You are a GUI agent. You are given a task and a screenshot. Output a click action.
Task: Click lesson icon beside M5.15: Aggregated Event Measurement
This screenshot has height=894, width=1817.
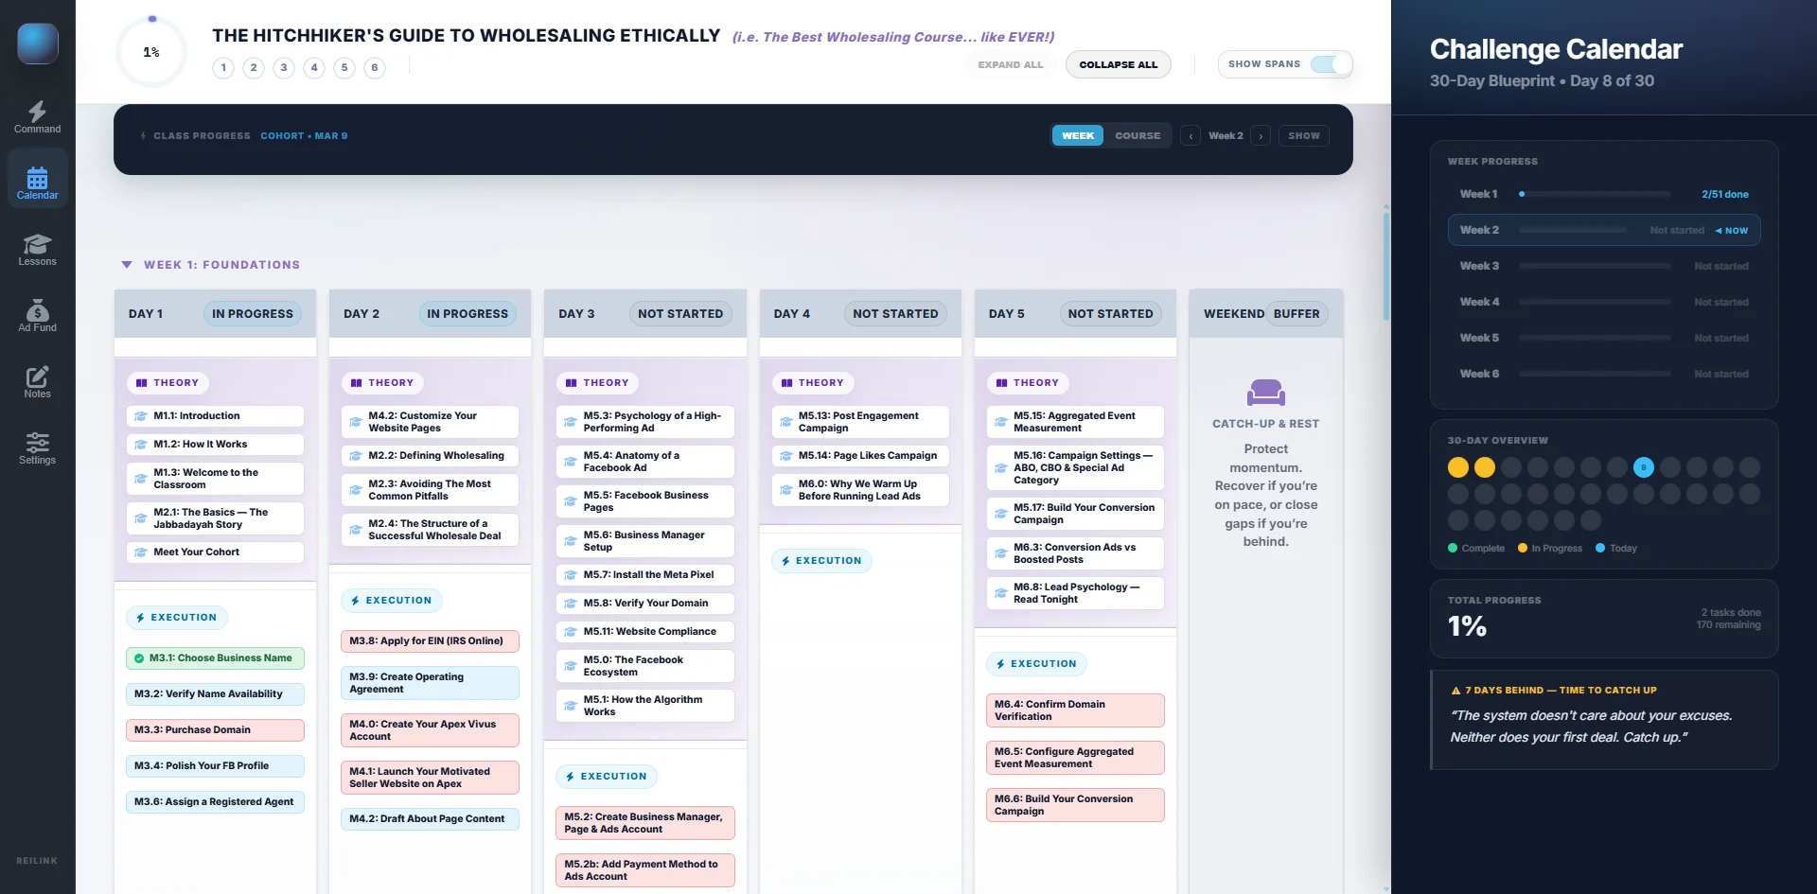tap(1000, 422)
